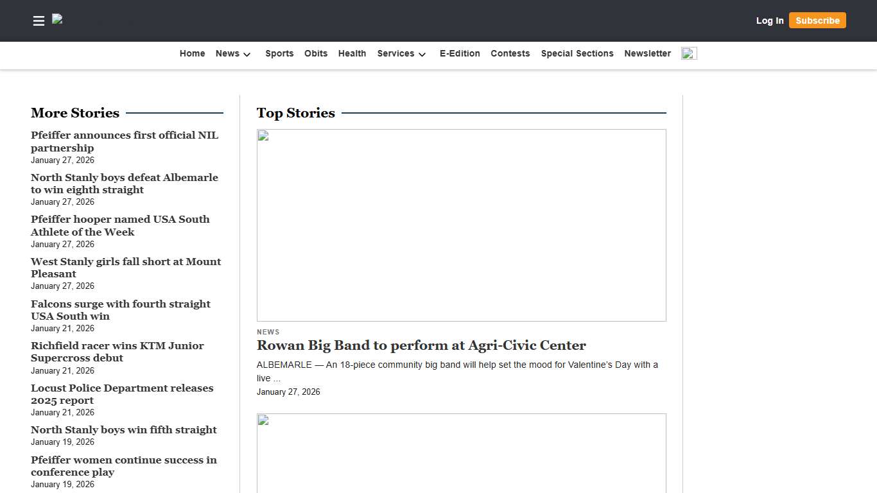The image size is (877, 493).
Task: Click the Subscribe button
Action: 817,21
